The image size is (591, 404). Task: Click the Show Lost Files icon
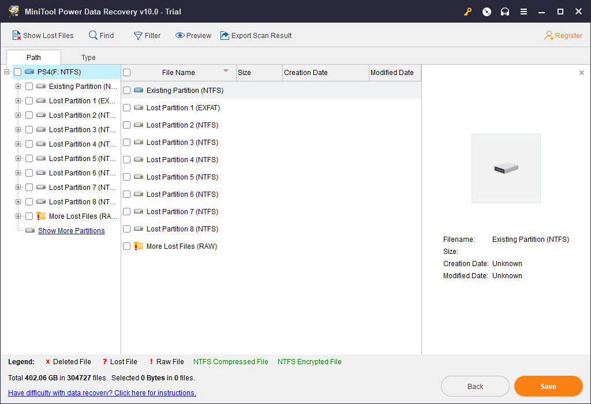click(16, 35)
